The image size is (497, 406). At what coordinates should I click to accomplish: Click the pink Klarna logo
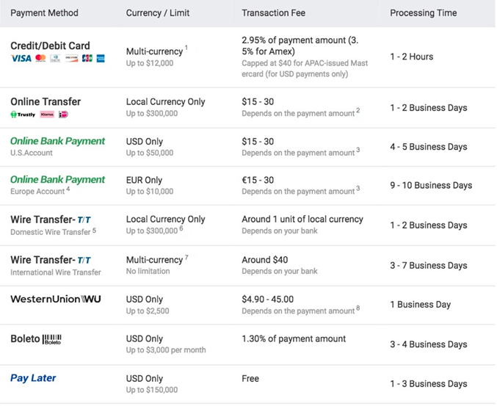pos(47,115)
